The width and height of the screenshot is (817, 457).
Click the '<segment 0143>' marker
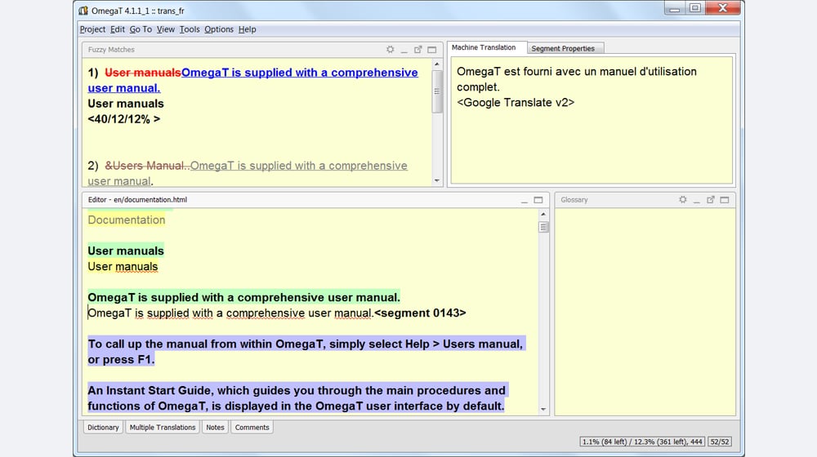point(420,313)
